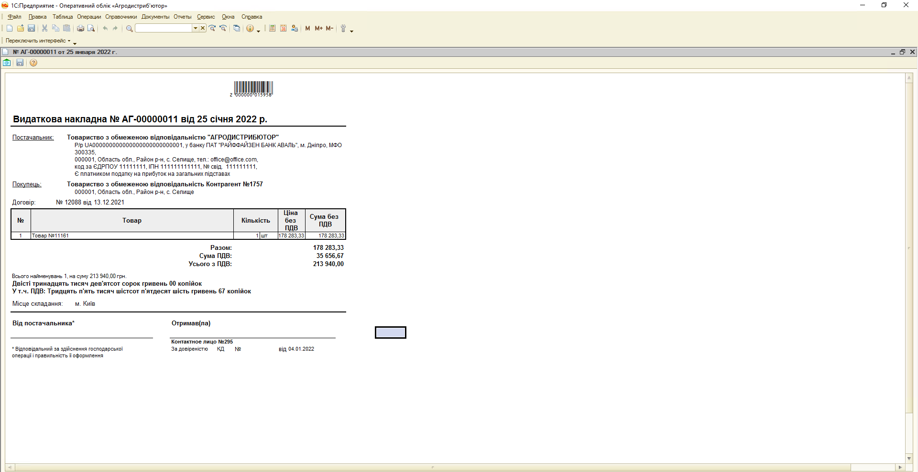Click the M- memory subtract button
918x472 pixels.
[329, 29]
